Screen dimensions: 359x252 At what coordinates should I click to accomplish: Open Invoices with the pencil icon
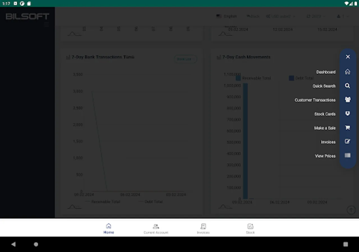tap(348, 142)
